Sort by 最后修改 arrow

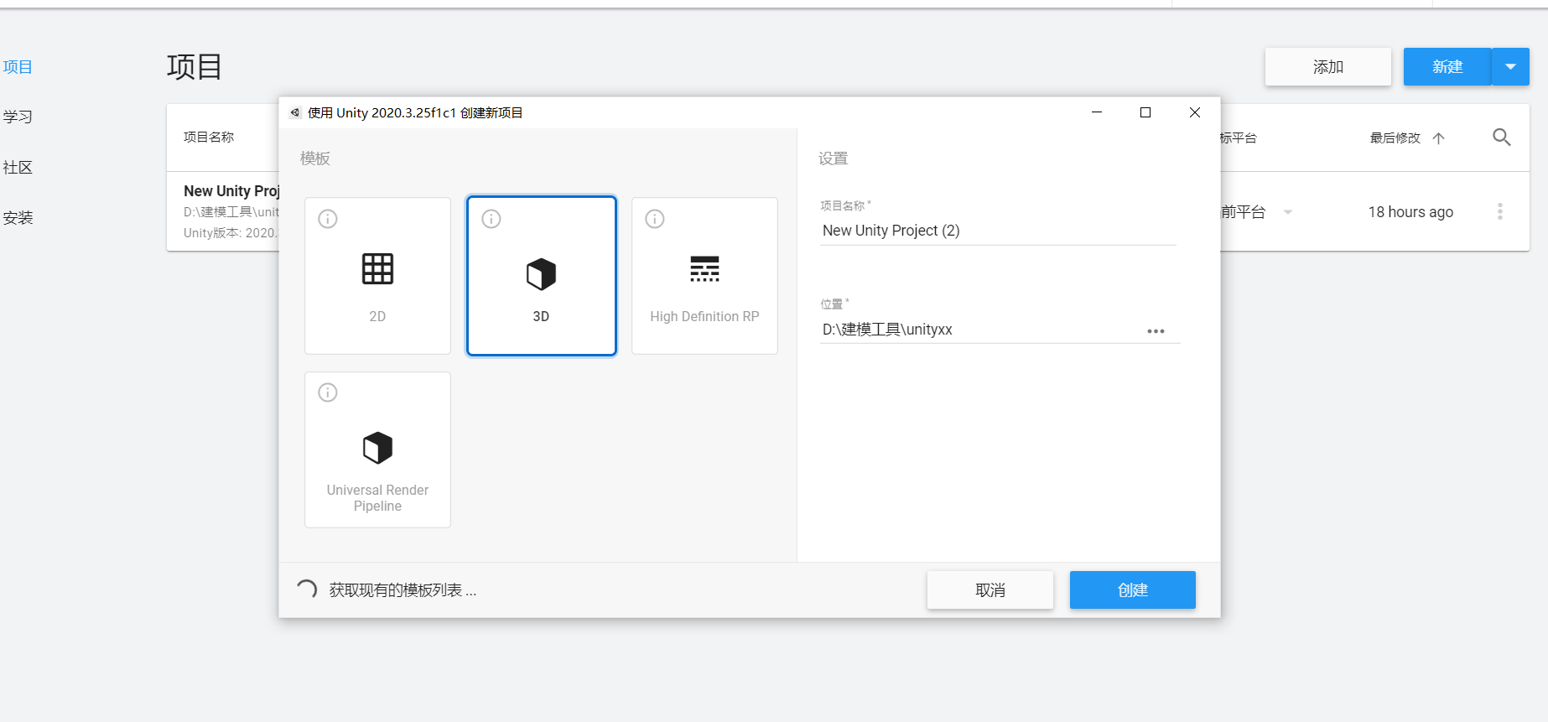1439,138
